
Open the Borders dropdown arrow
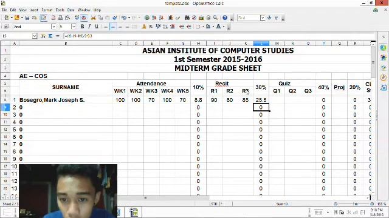click(x=202, y=27)
